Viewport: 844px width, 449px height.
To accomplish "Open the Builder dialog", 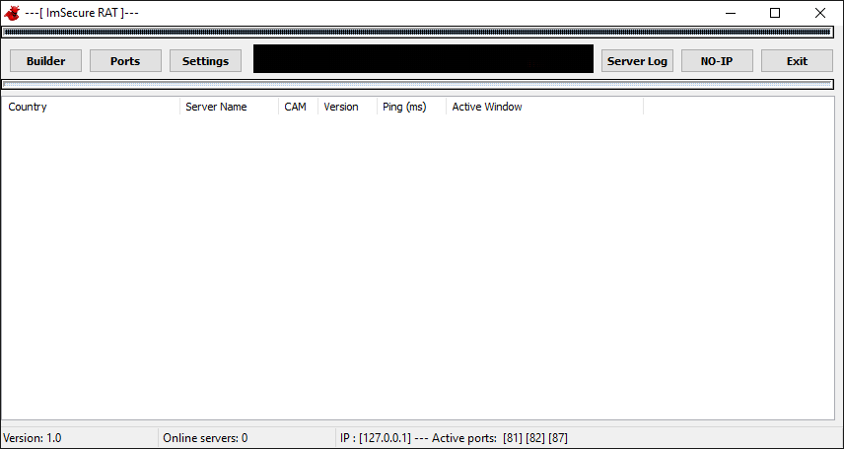I will coord(45,61).
